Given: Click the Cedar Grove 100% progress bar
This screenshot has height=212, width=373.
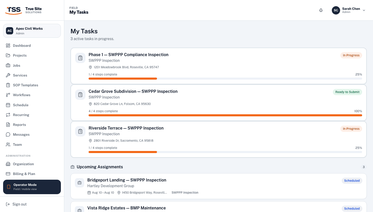Looking at the screenshot, I should coord(225,115).
